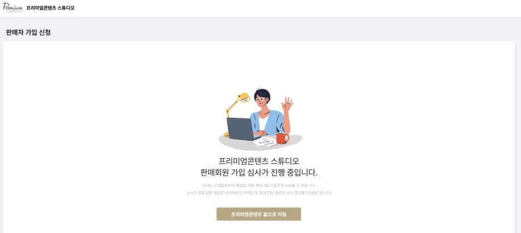This screenshot has height=233, width=521.
Task: Click the 판매회원 가입 심사가 진행 중입니다 text
Action: pyautogui.click(x=259, y=173)
